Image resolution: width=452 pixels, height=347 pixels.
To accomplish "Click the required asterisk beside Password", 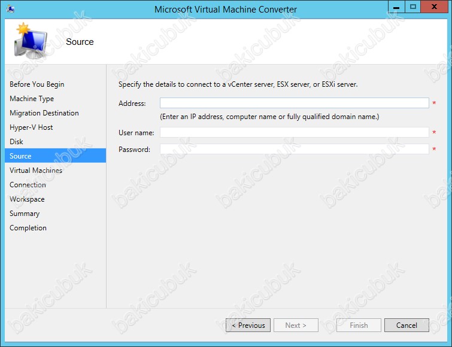I will pyautogui.click(x=434, y=149).
